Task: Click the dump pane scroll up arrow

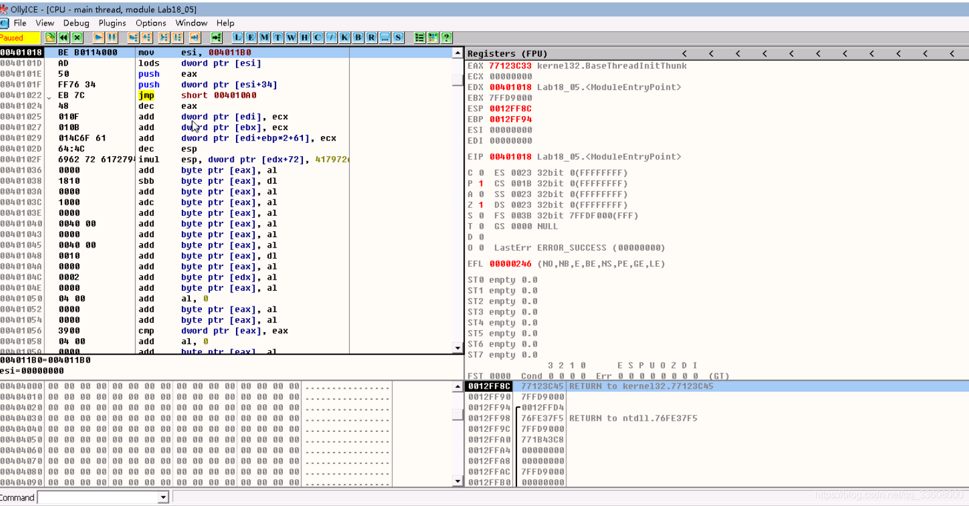Action: [x=457, y=387]
